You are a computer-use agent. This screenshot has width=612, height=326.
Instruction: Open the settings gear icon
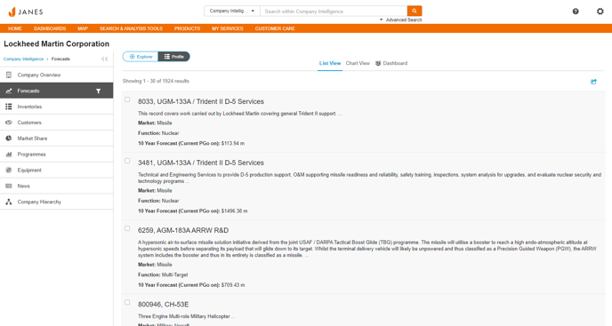click(600, 12)
